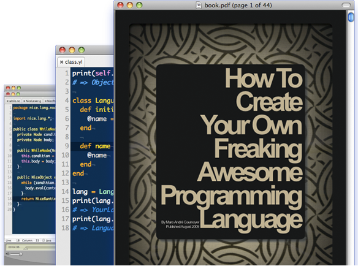Click the vertical scrollbar thumb in the book.pdf window
The width and height of the screenshot is (358, 266).
click(x=351, y=17)
